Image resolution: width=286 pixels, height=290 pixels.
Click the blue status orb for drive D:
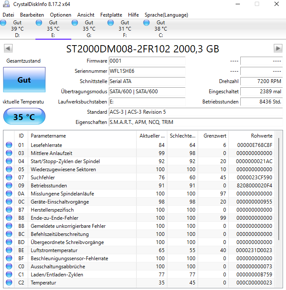(3, 23)
